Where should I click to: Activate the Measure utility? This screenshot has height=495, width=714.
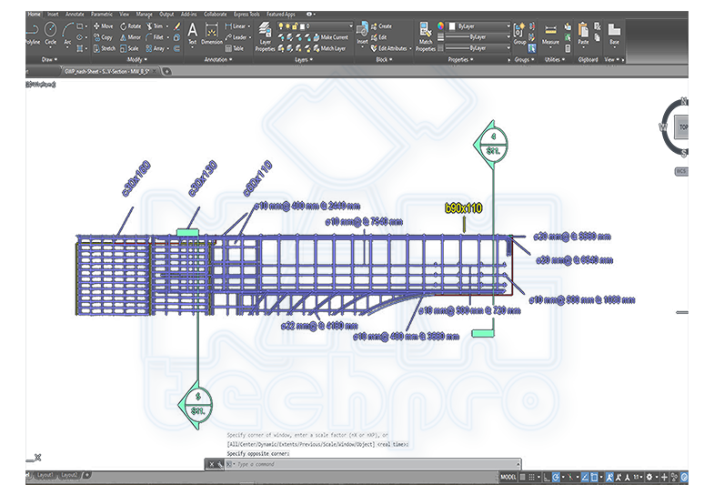550,35
